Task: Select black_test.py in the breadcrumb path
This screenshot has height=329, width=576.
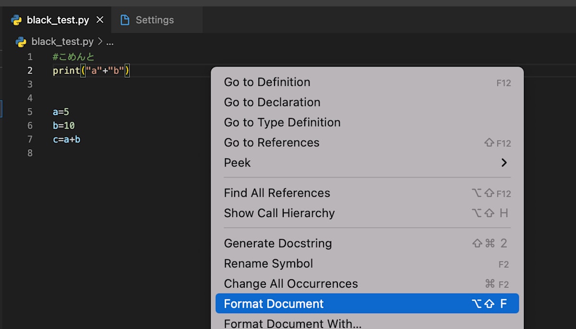Action: 62,42
